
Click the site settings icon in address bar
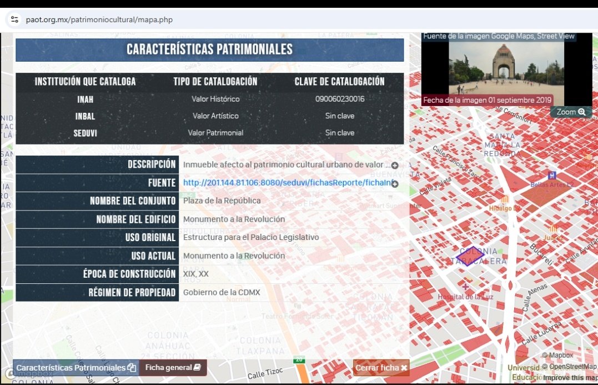(x=14, y=19)
